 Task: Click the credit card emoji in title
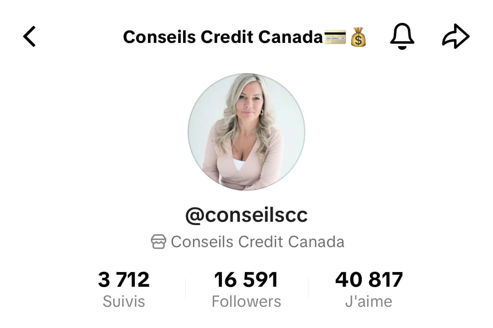pyautogui.click(x=335, y=37)
